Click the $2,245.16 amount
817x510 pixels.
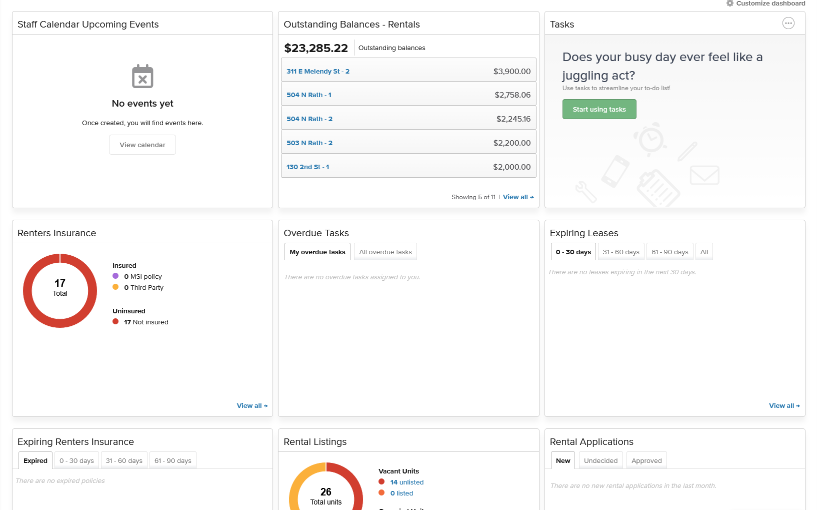(x=513, y=119)
